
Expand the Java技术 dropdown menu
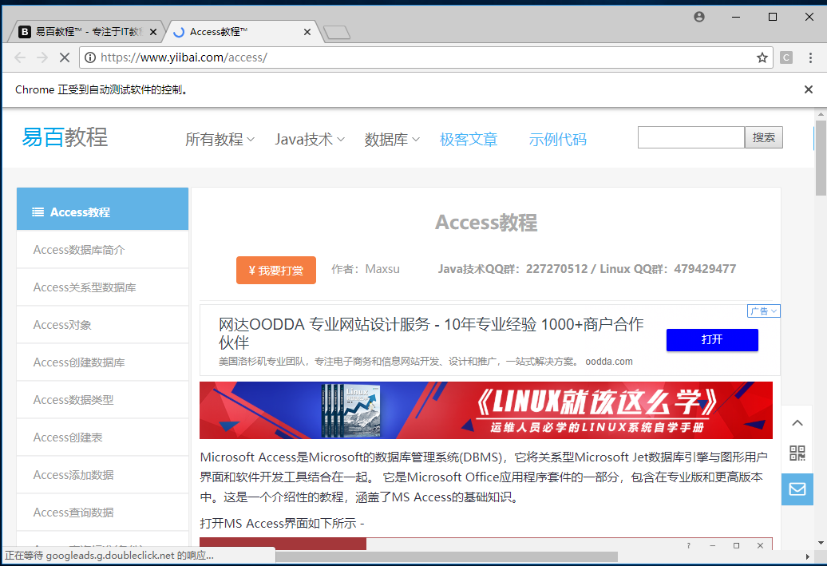click(x=310, y=139)
